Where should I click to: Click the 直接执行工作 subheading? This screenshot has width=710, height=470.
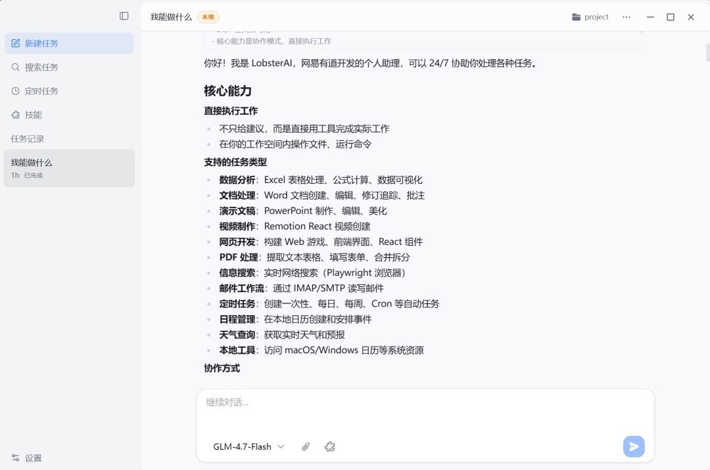pyautogui.click(x=231, y=111)
